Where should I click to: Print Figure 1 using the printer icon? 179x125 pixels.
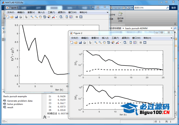[x=21, y=17]
